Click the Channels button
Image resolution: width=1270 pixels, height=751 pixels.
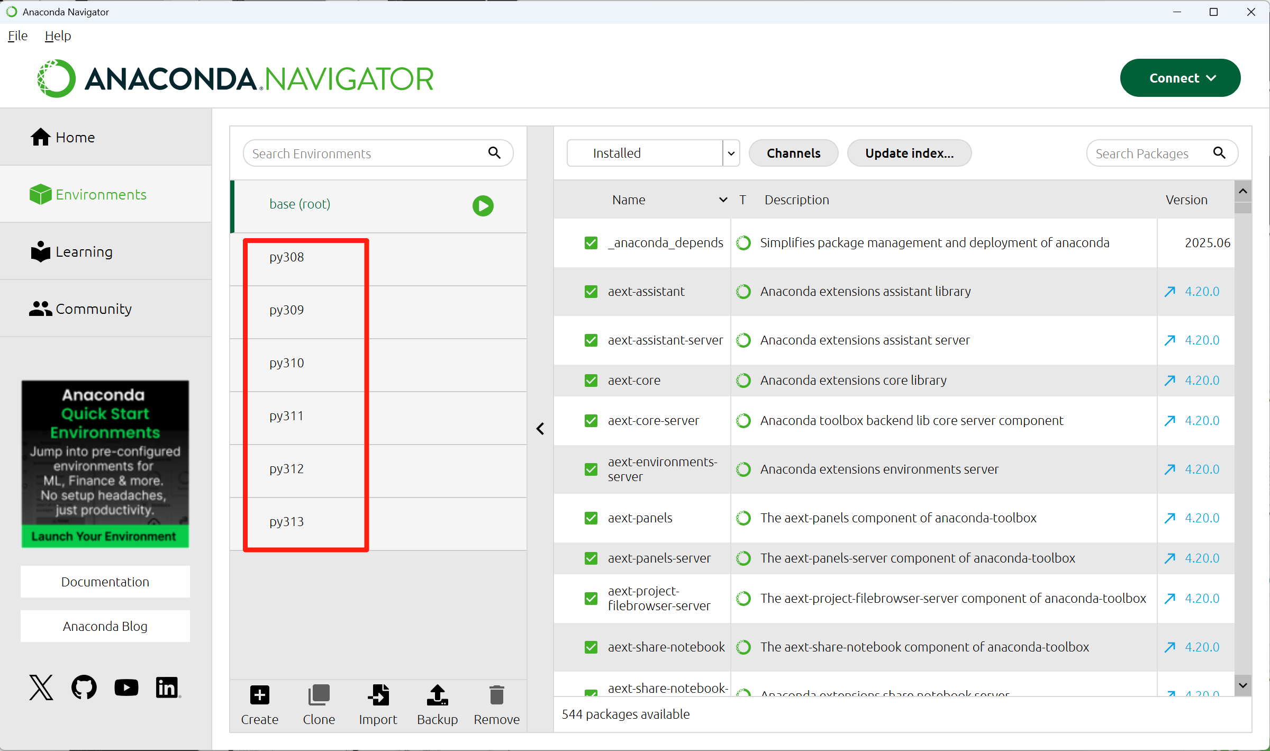click(x=794, y=153)
